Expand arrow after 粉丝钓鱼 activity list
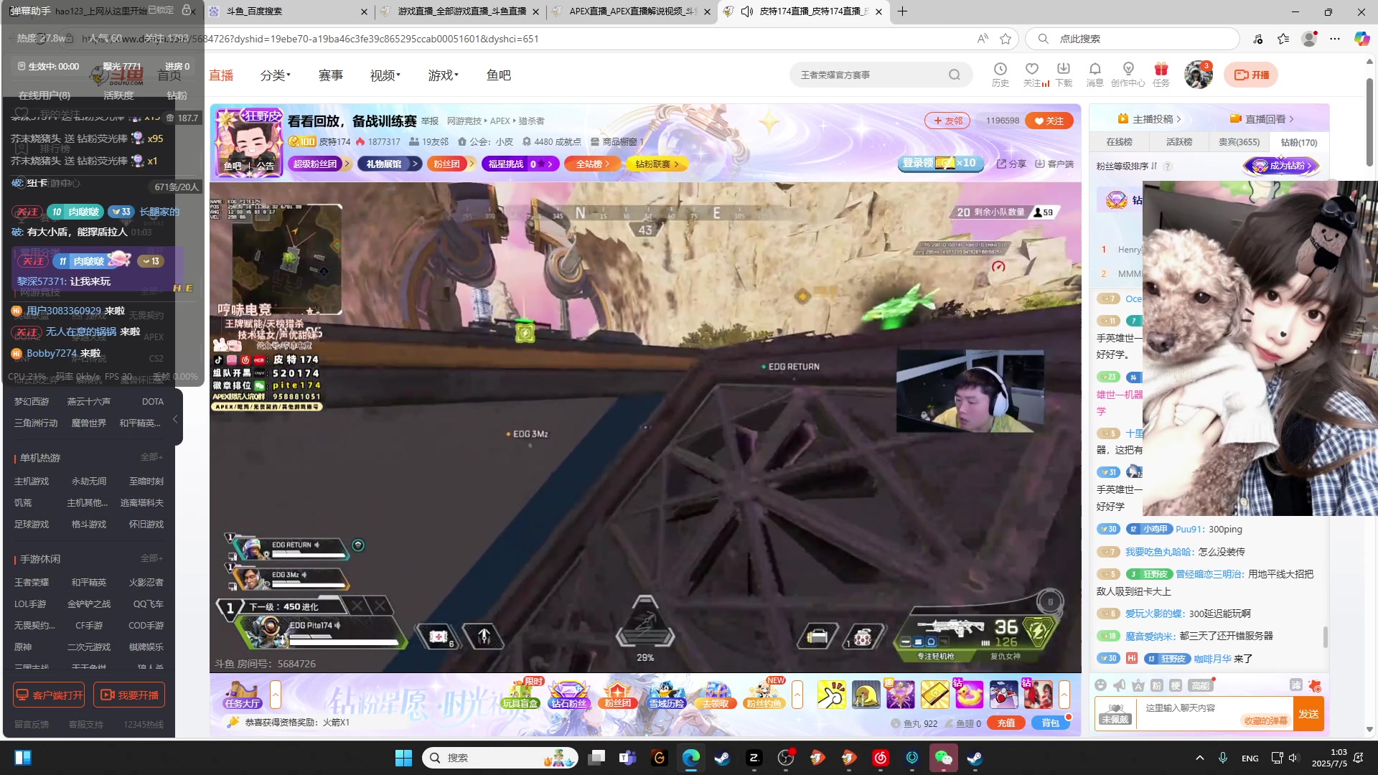The height and width of the screenshot is (775, 1378). click(x=797, y=695)
